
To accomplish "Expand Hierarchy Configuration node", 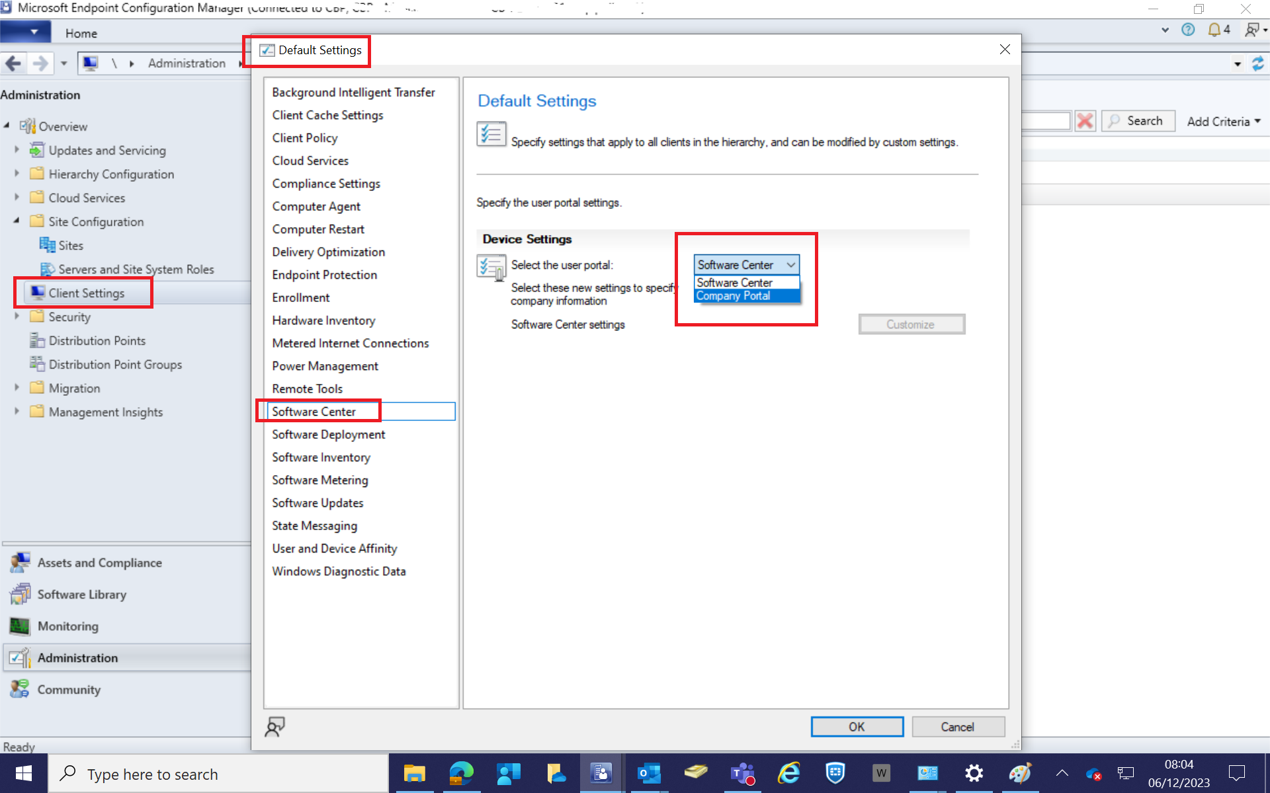I will (17, 174).
